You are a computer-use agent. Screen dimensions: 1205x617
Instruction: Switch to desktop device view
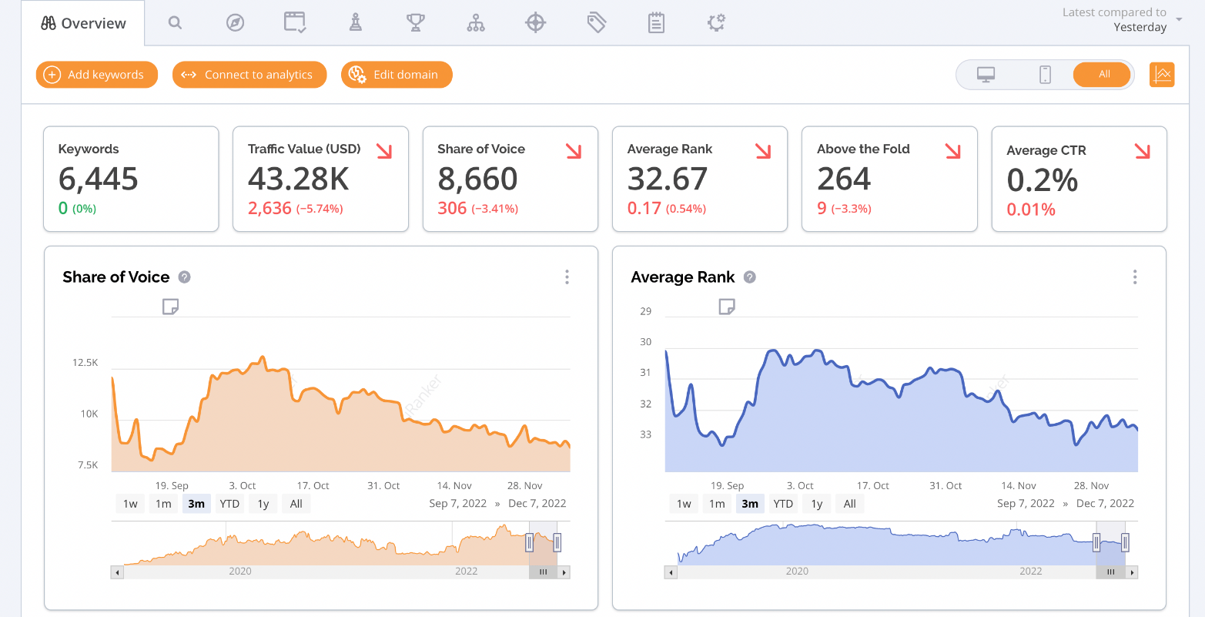(x=986, y=75)
